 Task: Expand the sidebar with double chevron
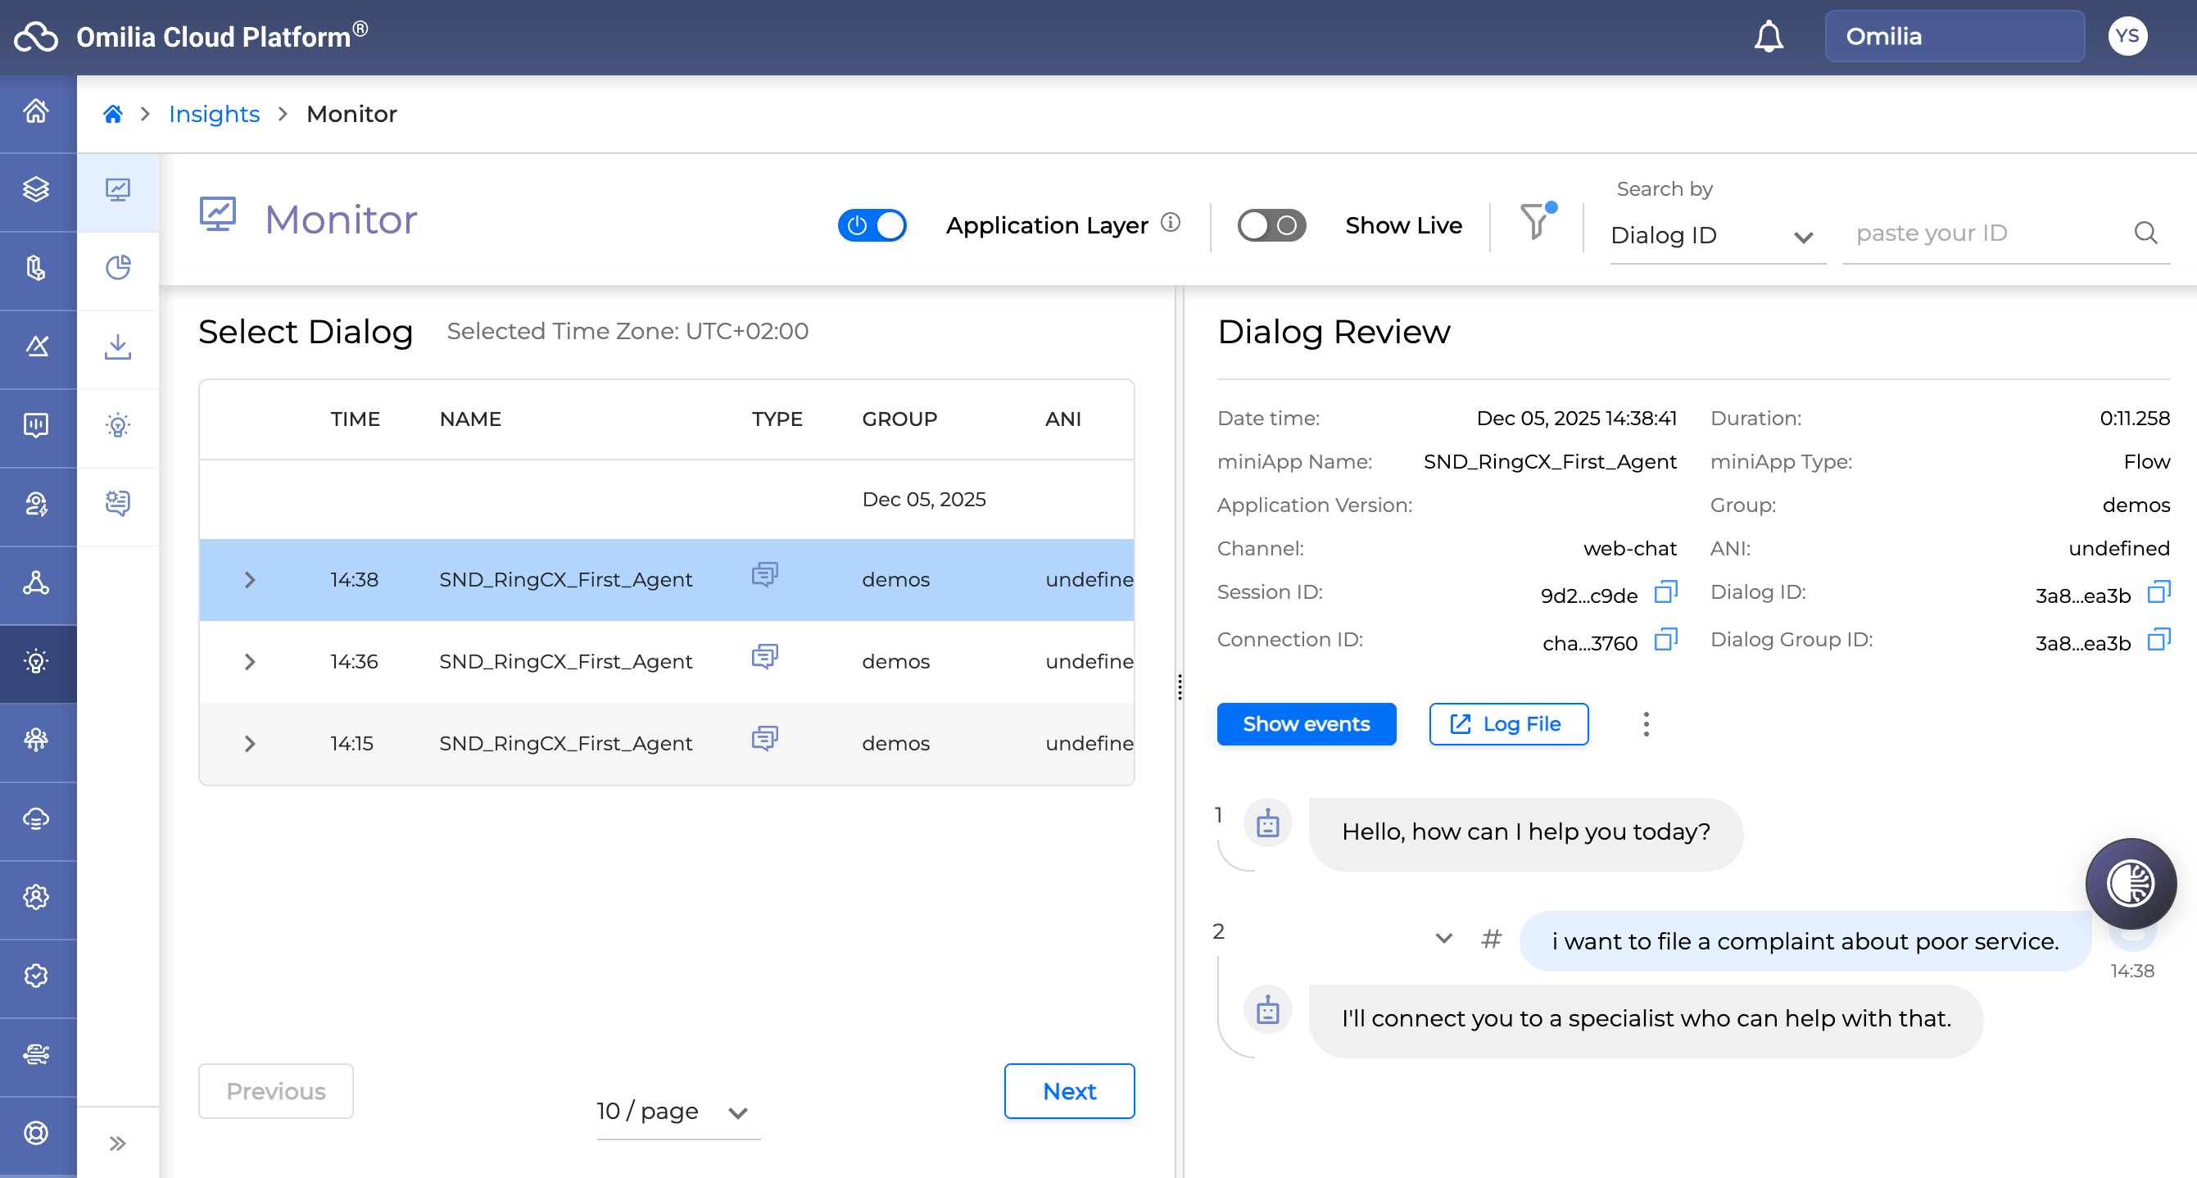click(x=118, y=1143)
